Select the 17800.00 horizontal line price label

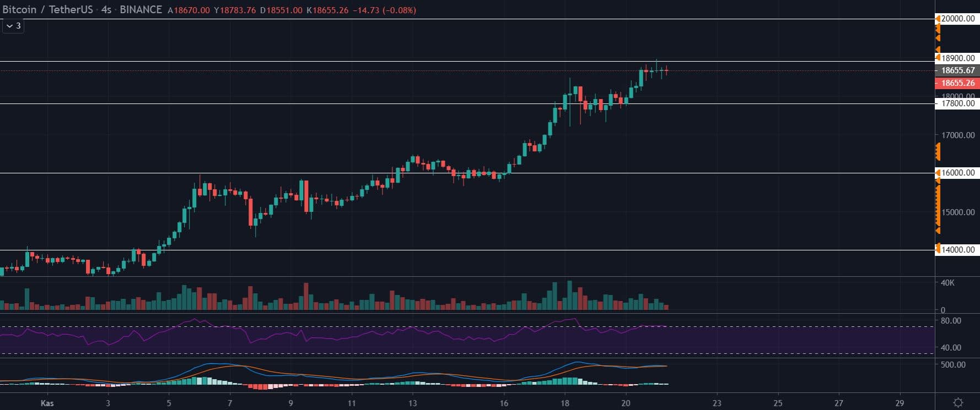pyautogui.click(x=957, y=103)
